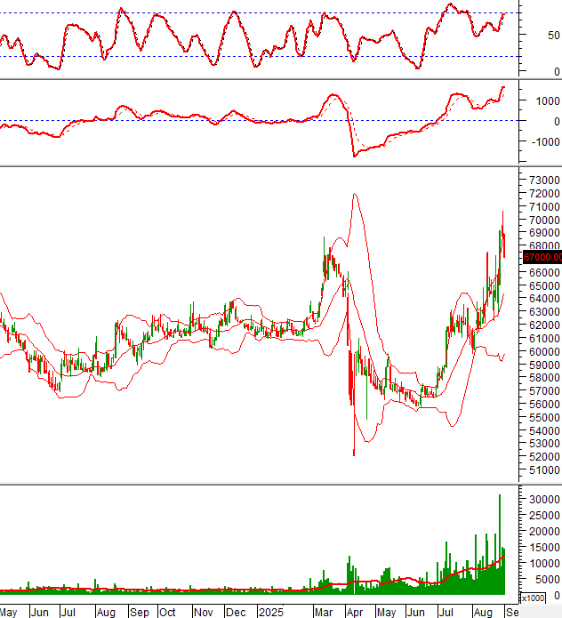562x618 pixels.
Task: Click the 73000 price axis label
Action: 542,180
